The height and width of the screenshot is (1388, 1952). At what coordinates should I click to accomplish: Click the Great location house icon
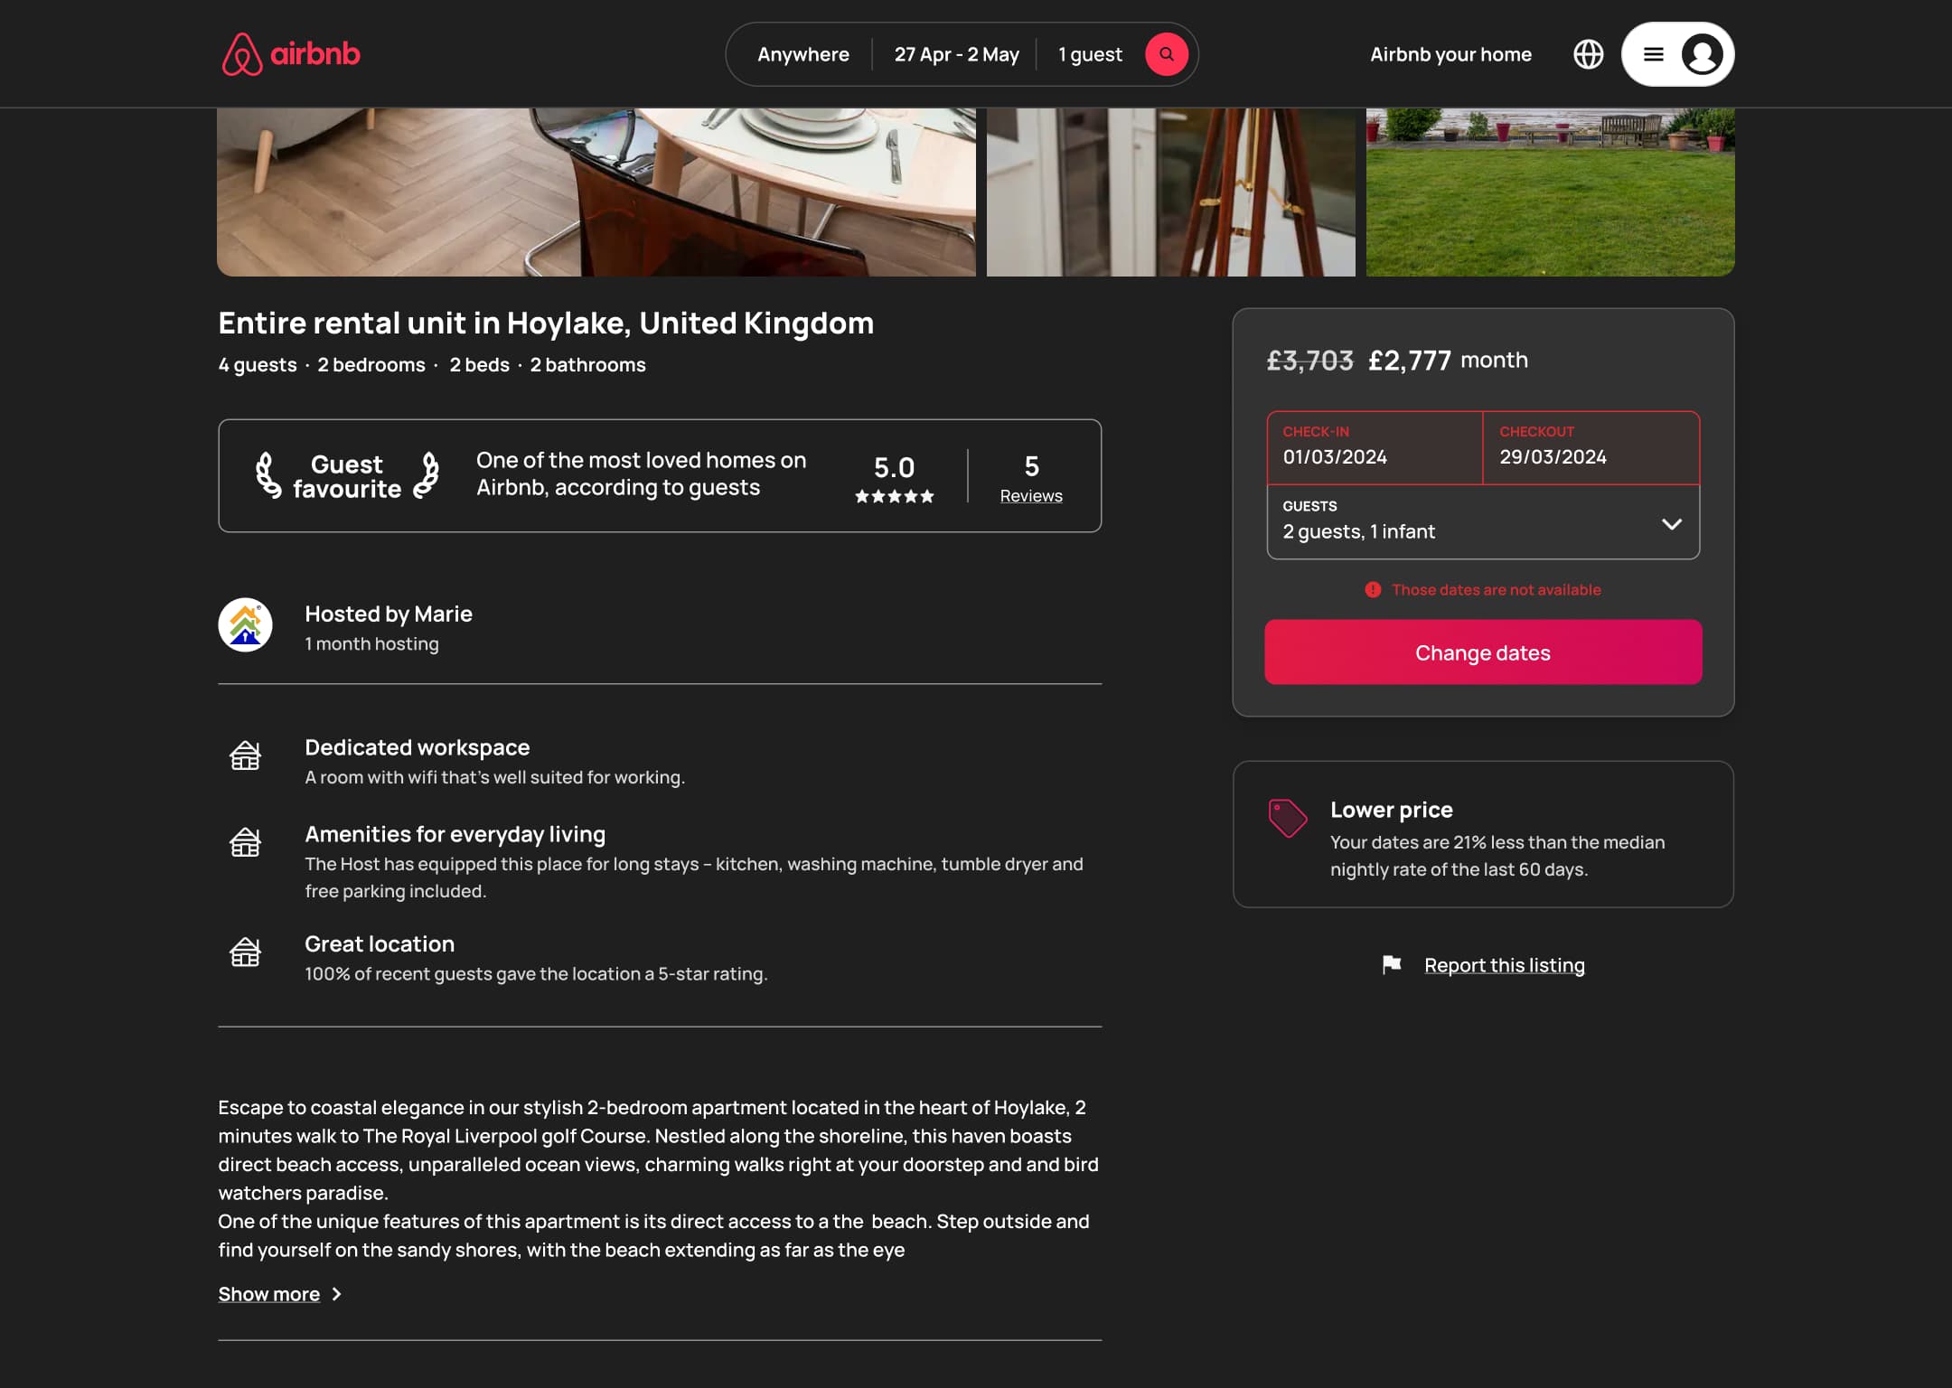tap(245, 952)
